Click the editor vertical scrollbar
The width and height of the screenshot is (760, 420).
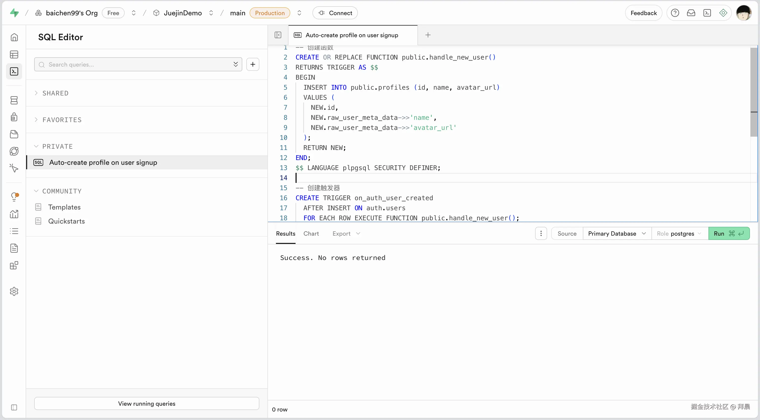754,92
